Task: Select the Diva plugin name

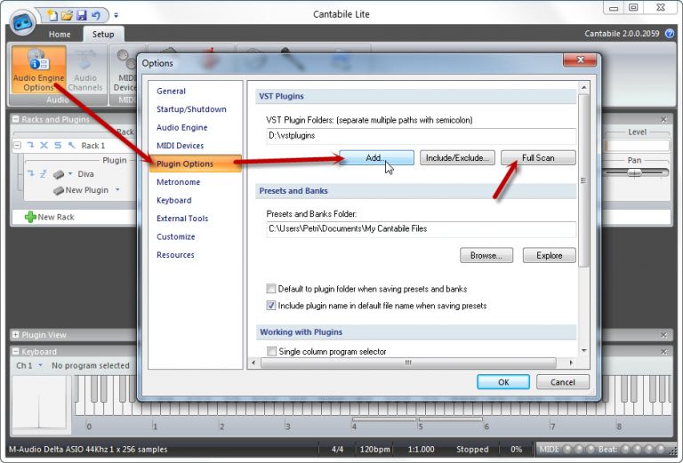Action: (x=85, y=174)
